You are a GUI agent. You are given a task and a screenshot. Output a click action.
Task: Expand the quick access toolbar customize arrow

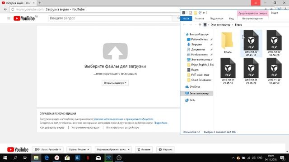click(x=204, y=13)
